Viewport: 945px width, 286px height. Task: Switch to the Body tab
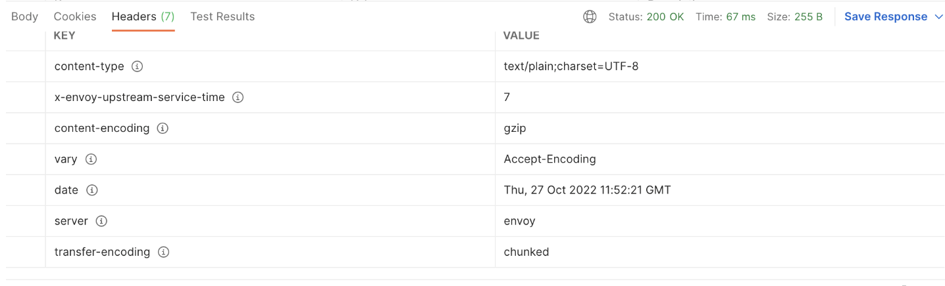pyautogui.click(x=24, y=16)
